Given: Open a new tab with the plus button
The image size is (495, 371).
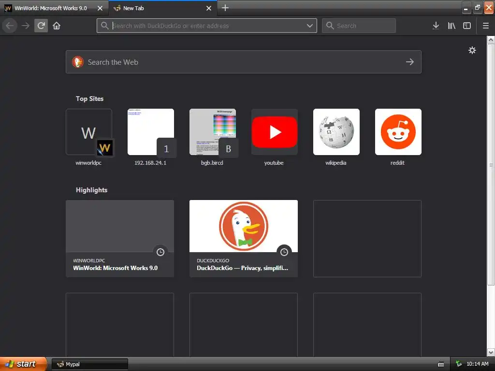Looking at the screenshot, I should click(225, 8).
